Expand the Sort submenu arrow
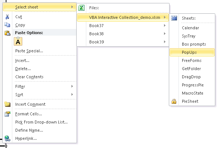The height and width of the screenshot is (148, 222). tap(72, 94)
